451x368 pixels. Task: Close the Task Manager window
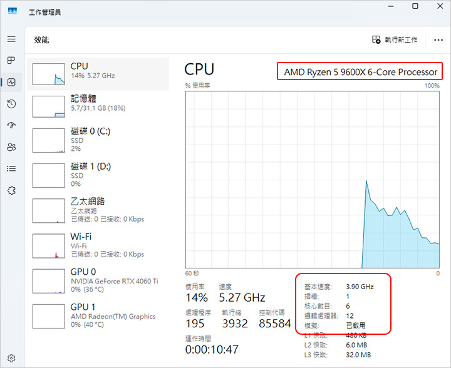coord(440,6)
